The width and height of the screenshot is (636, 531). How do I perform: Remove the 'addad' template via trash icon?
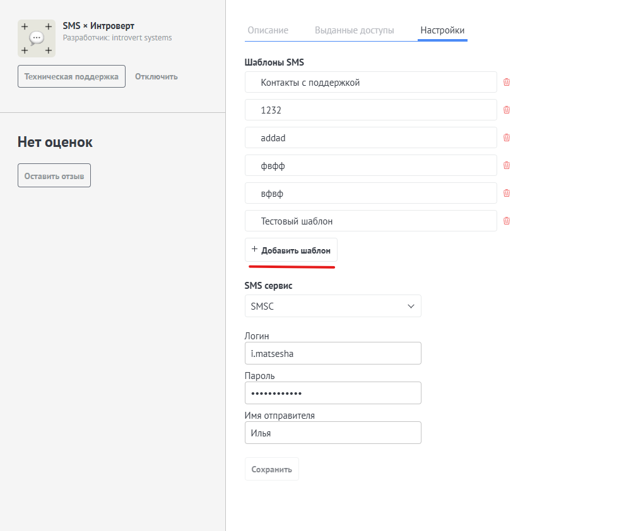507,138
